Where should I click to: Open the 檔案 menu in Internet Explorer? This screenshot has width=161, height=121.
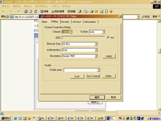coord(6,6)
